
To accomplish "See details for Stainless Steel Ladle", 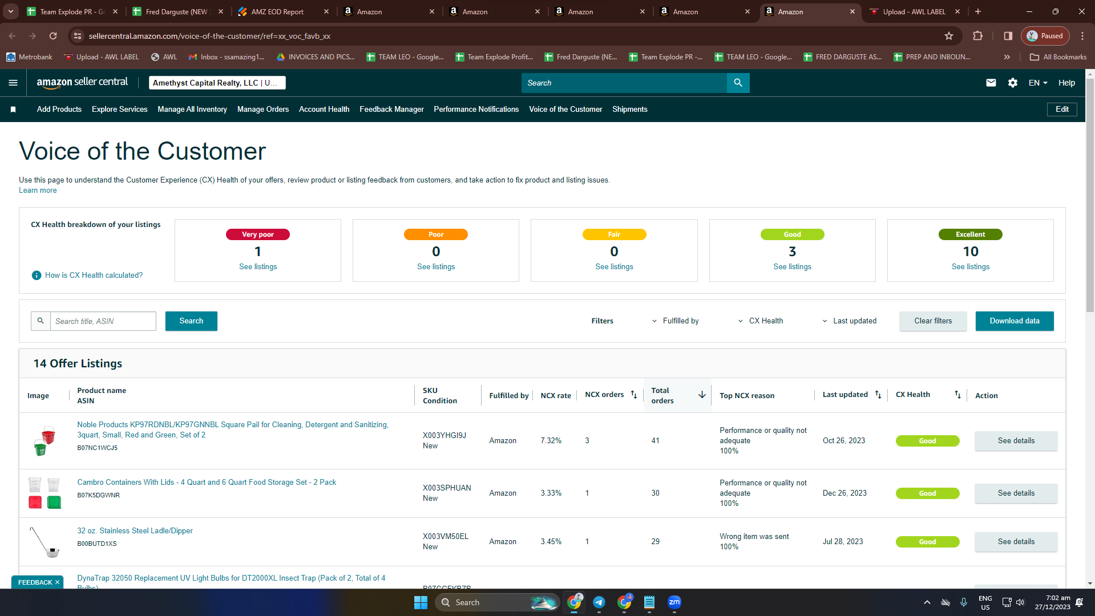I will (x=1016, y=542).
